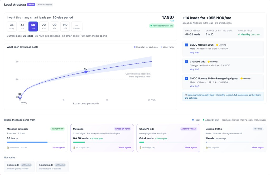Screen dimensions: 270x175
Task: Click the Meta ads progress bar
Action: click(x=102, y=142)
